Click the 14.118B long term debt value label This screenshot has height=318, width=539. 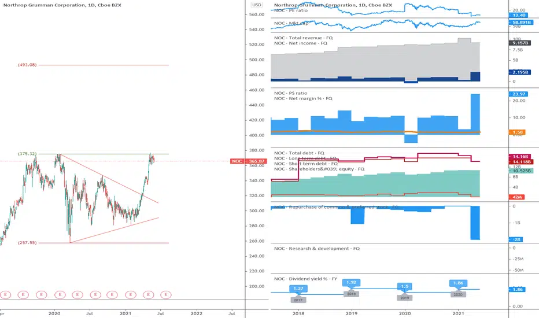point(521,161)
